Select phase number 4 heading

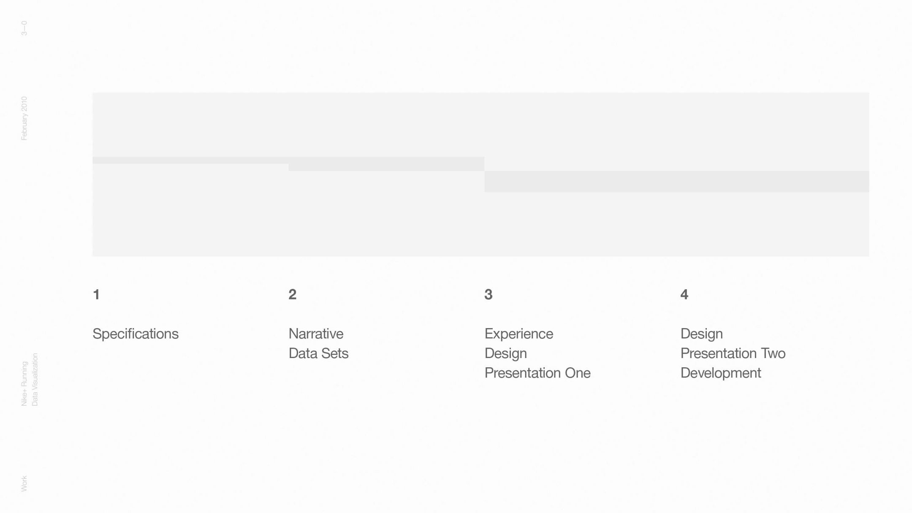click(x=684, y=294)
